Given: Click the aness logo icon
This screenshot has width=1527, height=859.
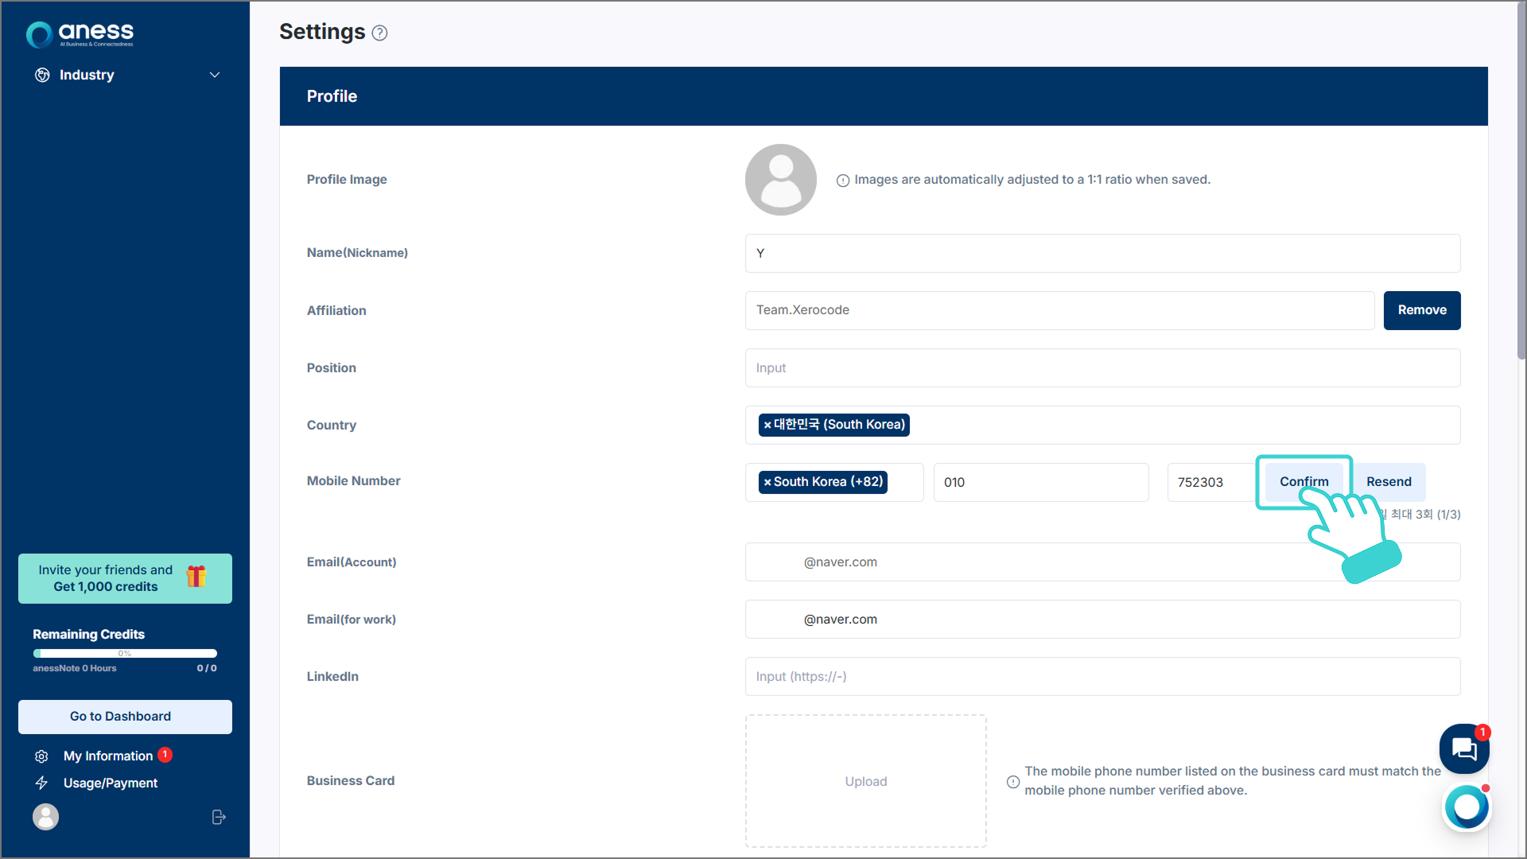Looking at the screenshot, I should click(40, 34).
